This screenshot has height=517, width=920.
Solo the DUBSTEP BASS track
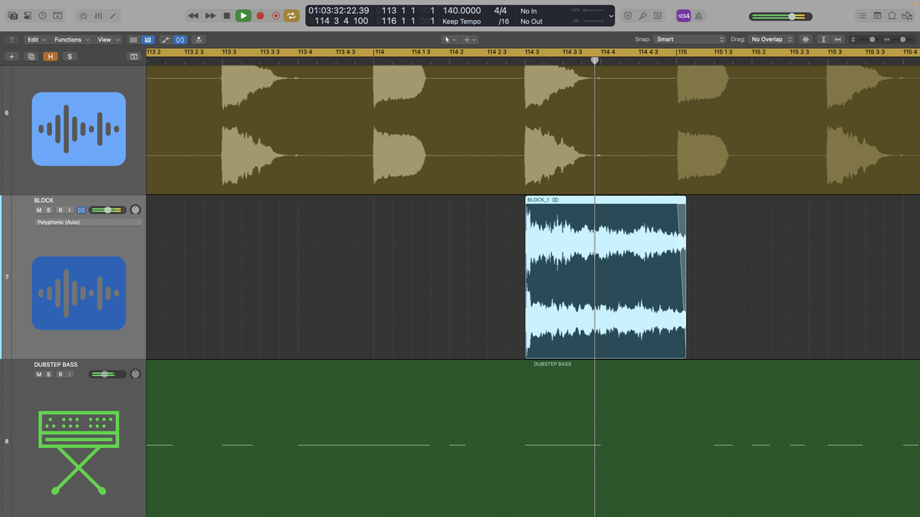[x=48, y=374]
